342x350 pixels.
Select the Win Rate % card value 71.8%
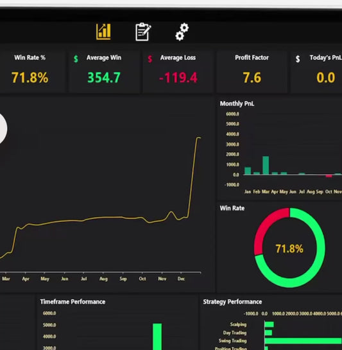coord(30,78)
